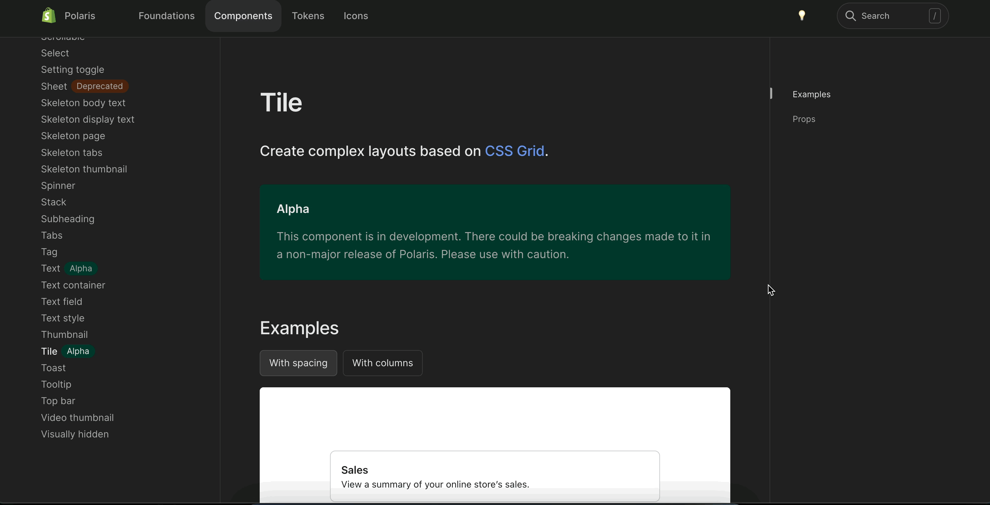Switch to the Tokens tab
The width and height of the screenshot is (990, 505).
pyautogui.click(x=308, y=16)
